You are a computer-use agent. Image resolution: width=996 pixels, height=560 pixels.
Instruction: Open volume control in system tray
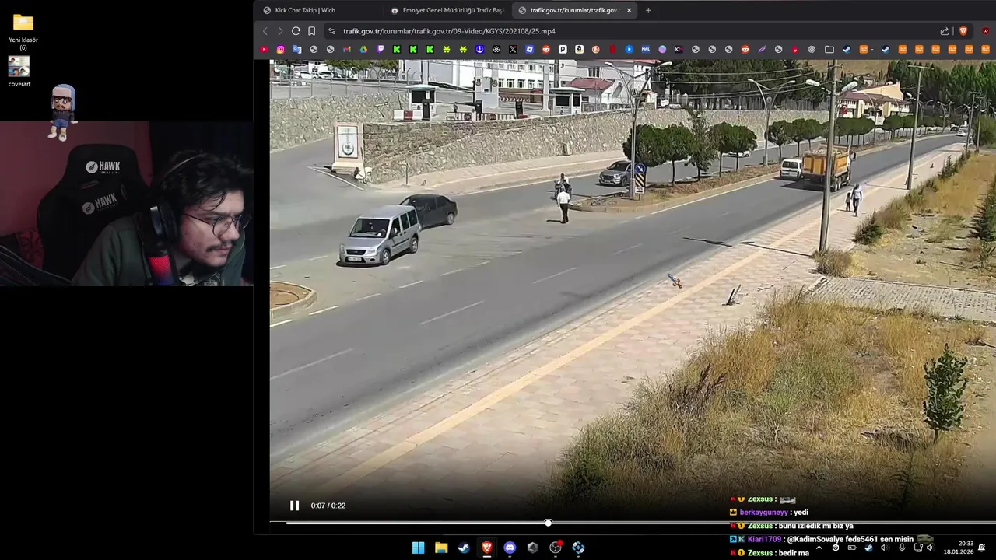click(x=929, y=548)
